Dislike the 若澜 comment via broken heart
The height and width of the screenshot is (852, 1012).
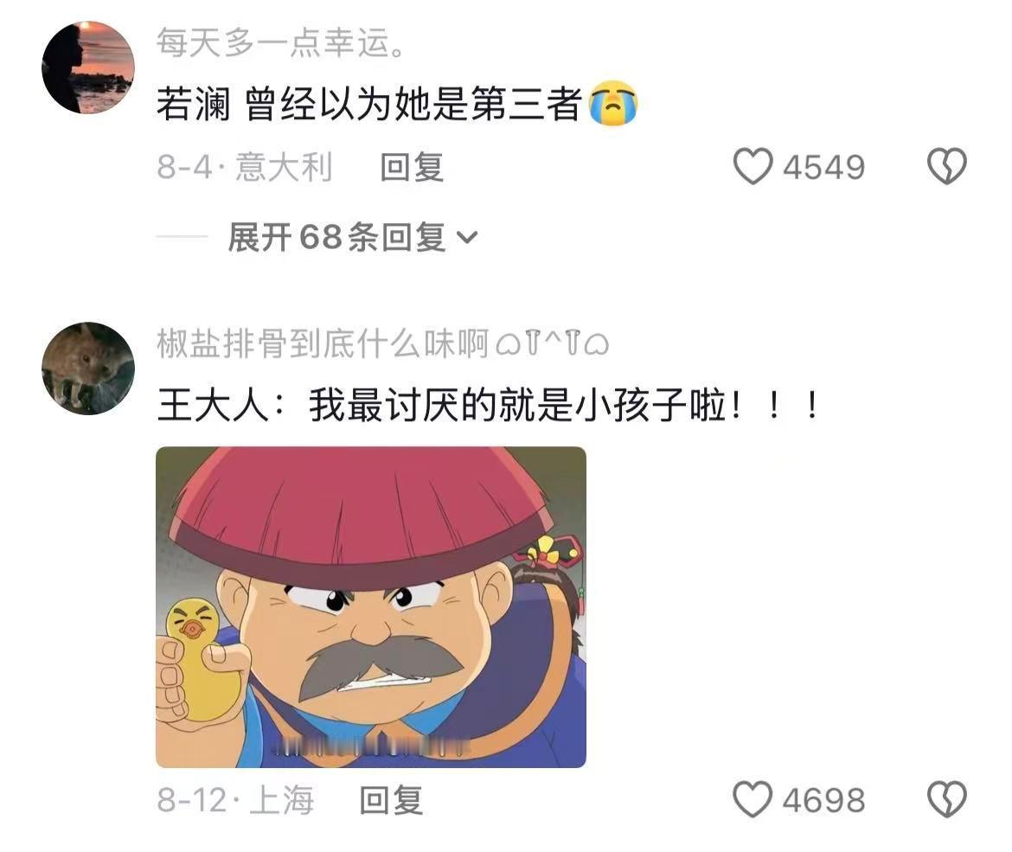(x=947, y=167)
